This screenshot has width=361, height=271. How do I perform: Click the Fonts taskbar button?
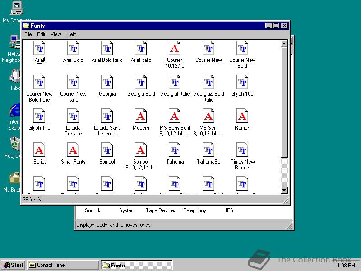(137, 265)
